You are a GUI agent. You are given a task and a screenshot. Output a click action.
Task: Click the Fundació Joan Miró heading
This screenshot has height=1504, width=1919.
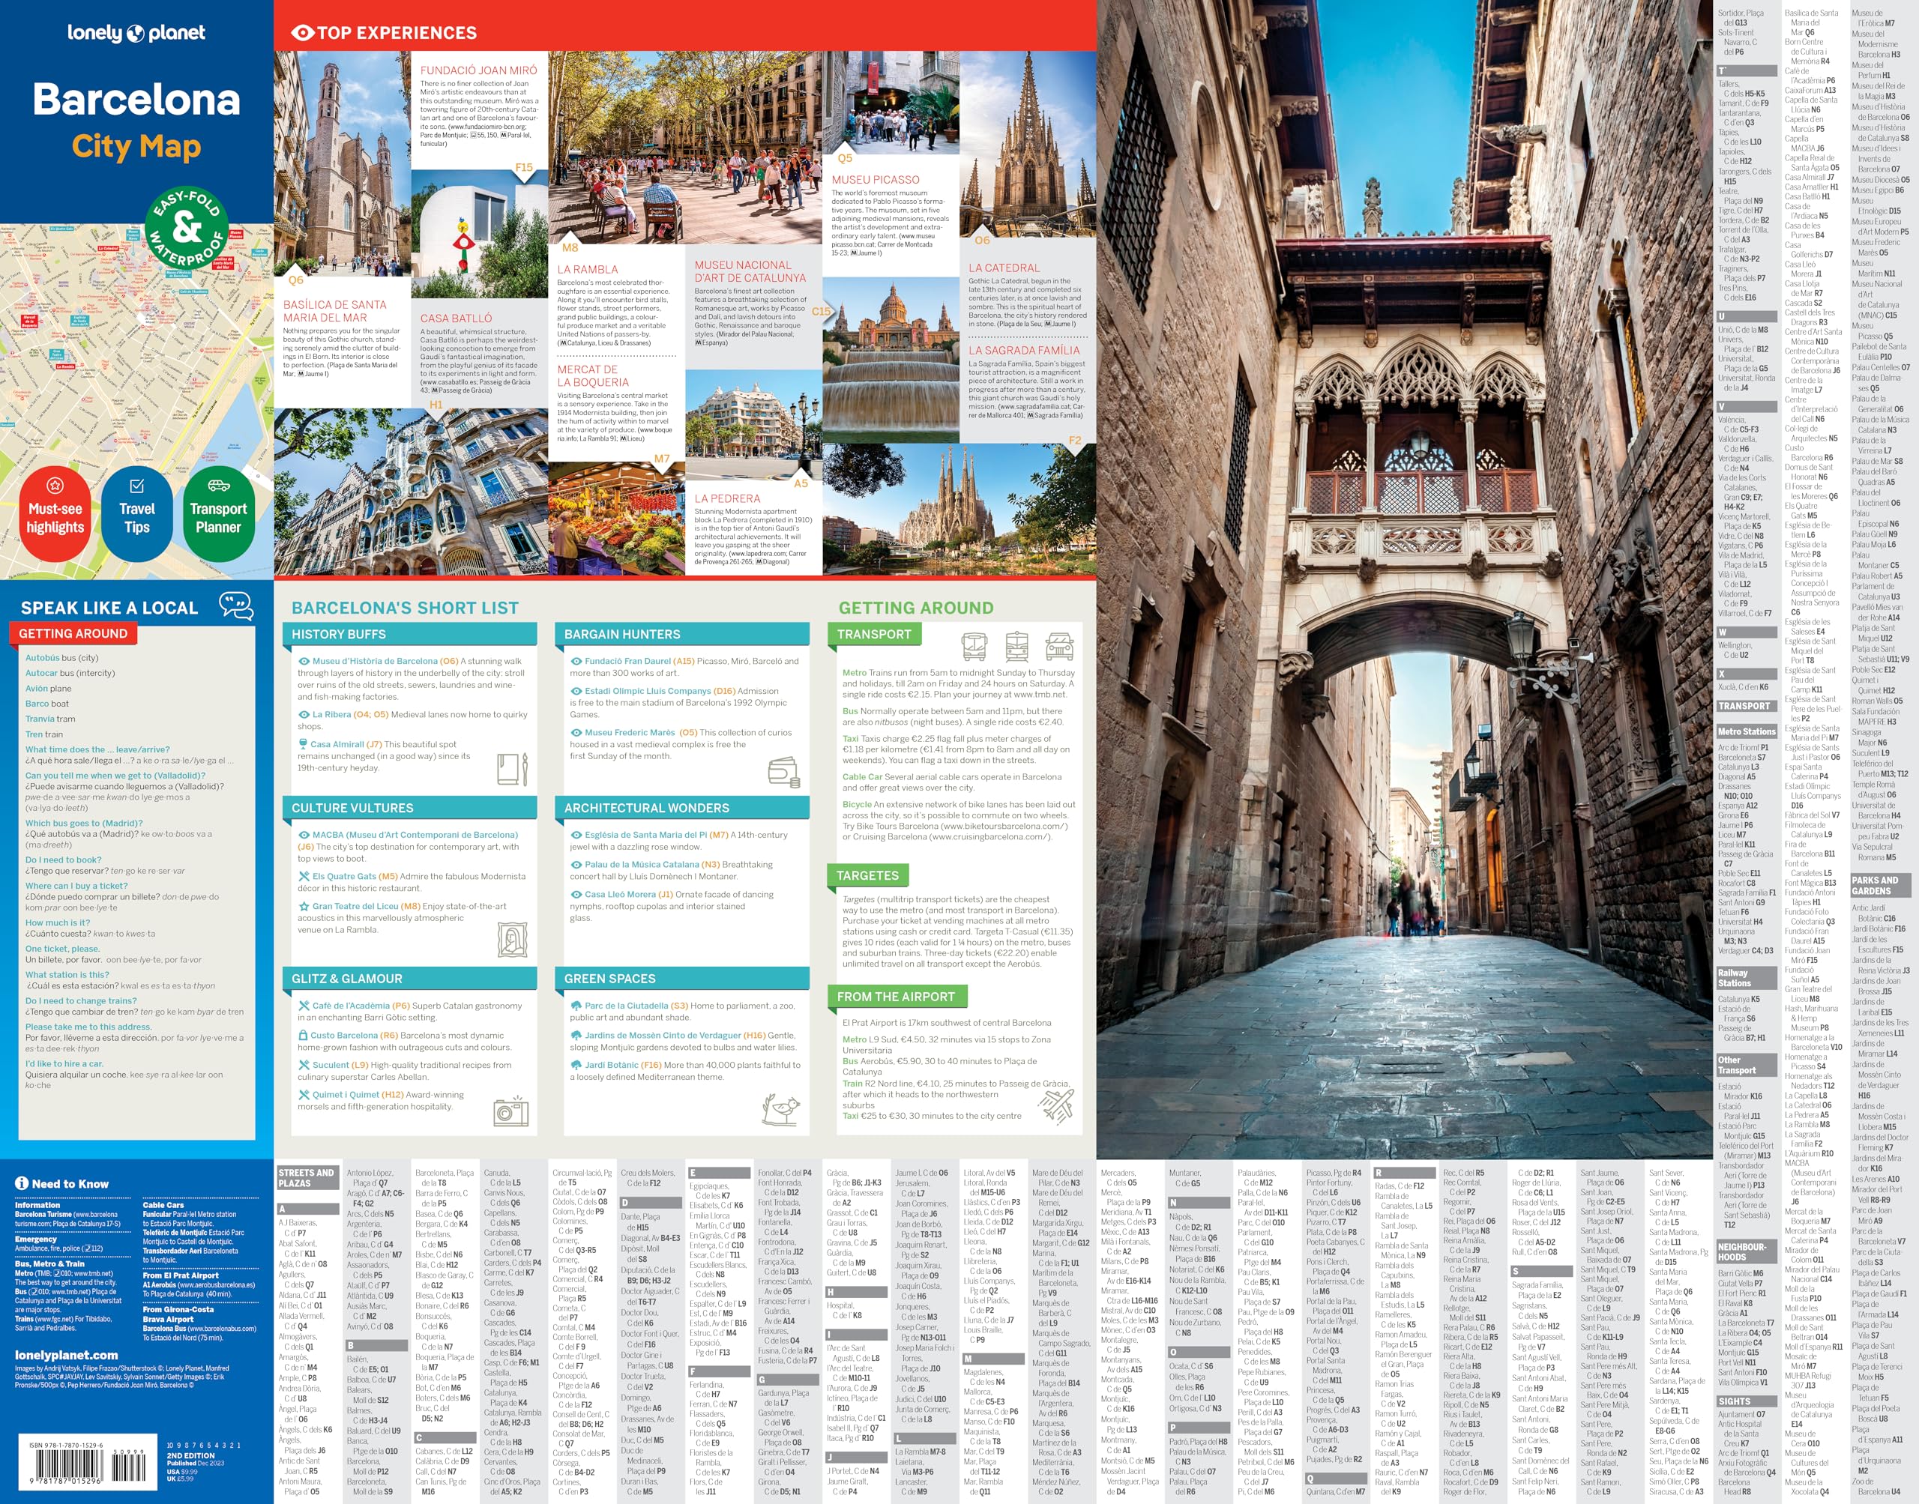478,70
